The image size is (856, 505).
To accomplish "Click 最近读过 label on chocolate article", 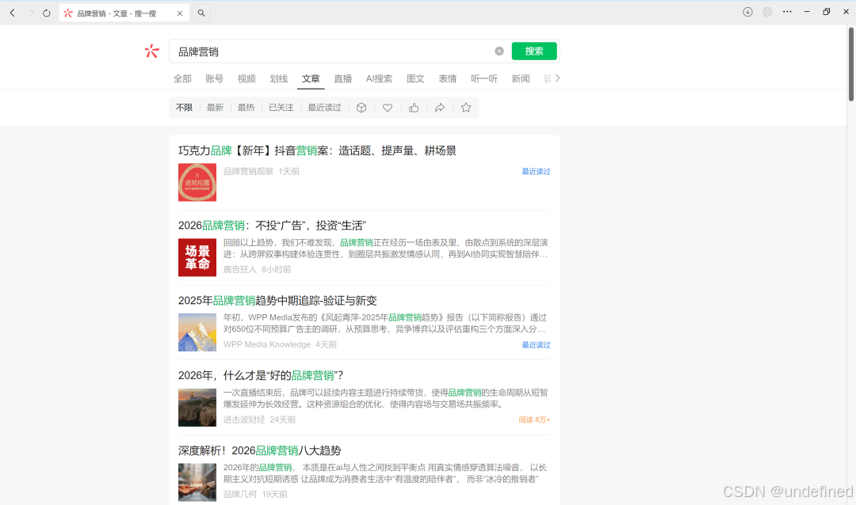I will tap(536, 171).
